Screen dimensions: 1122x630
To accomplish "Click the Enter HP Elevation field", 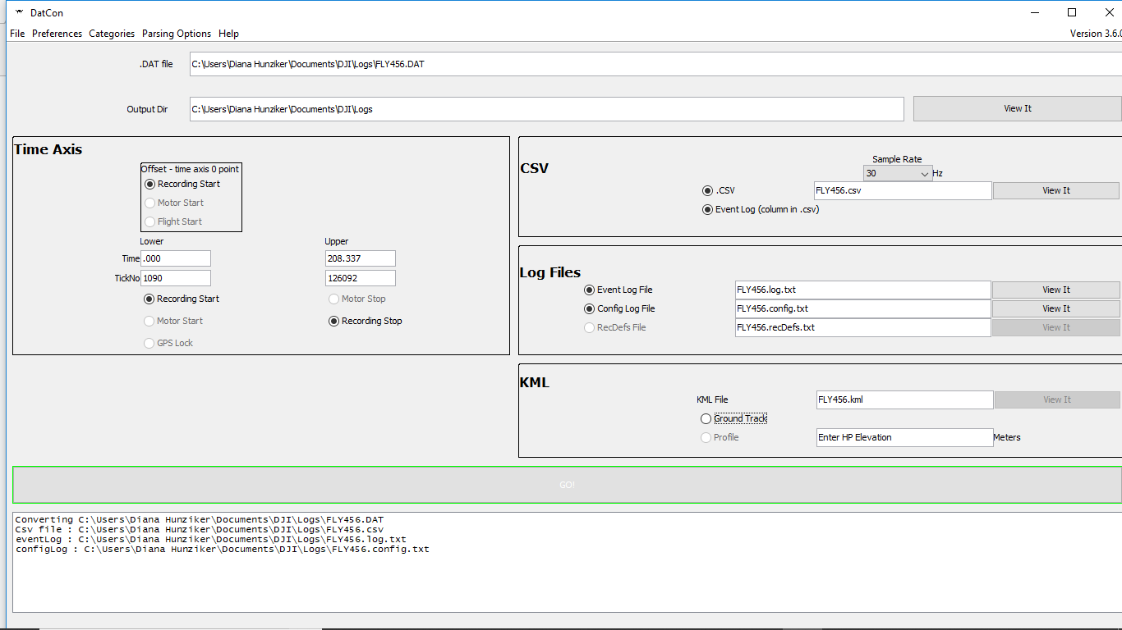I will point(904,437).
